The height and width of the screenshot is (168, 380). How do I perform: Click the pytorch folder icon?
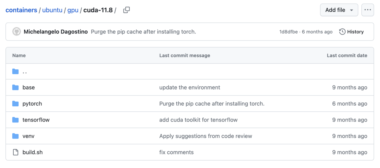tap(16, 104)
